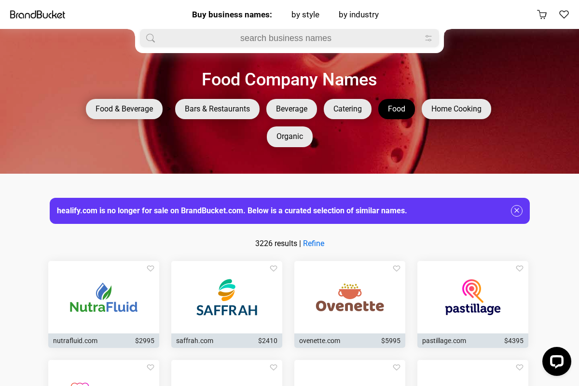Image resolution: width=579 pixels, height=386 pixels.
Task: Select the Catering filter
Action: pos(347,109)
